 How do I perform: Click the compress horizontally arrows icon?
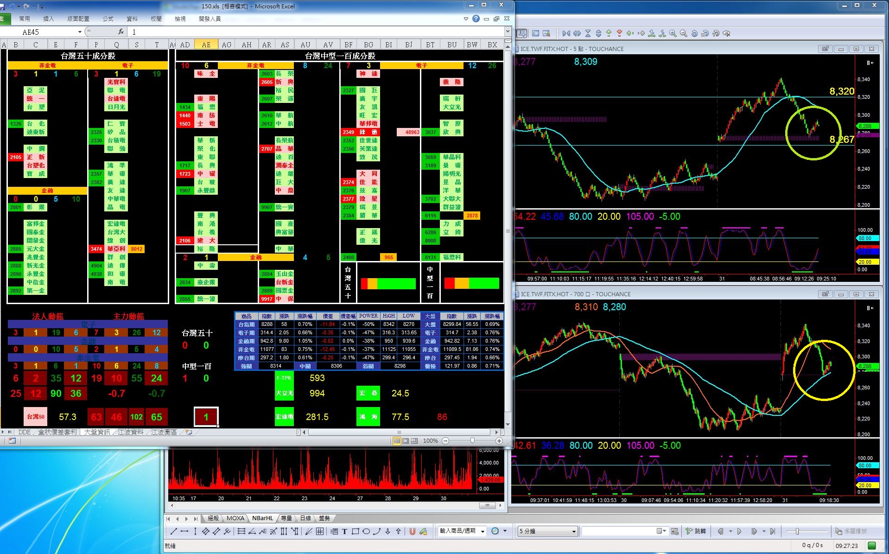566,33
